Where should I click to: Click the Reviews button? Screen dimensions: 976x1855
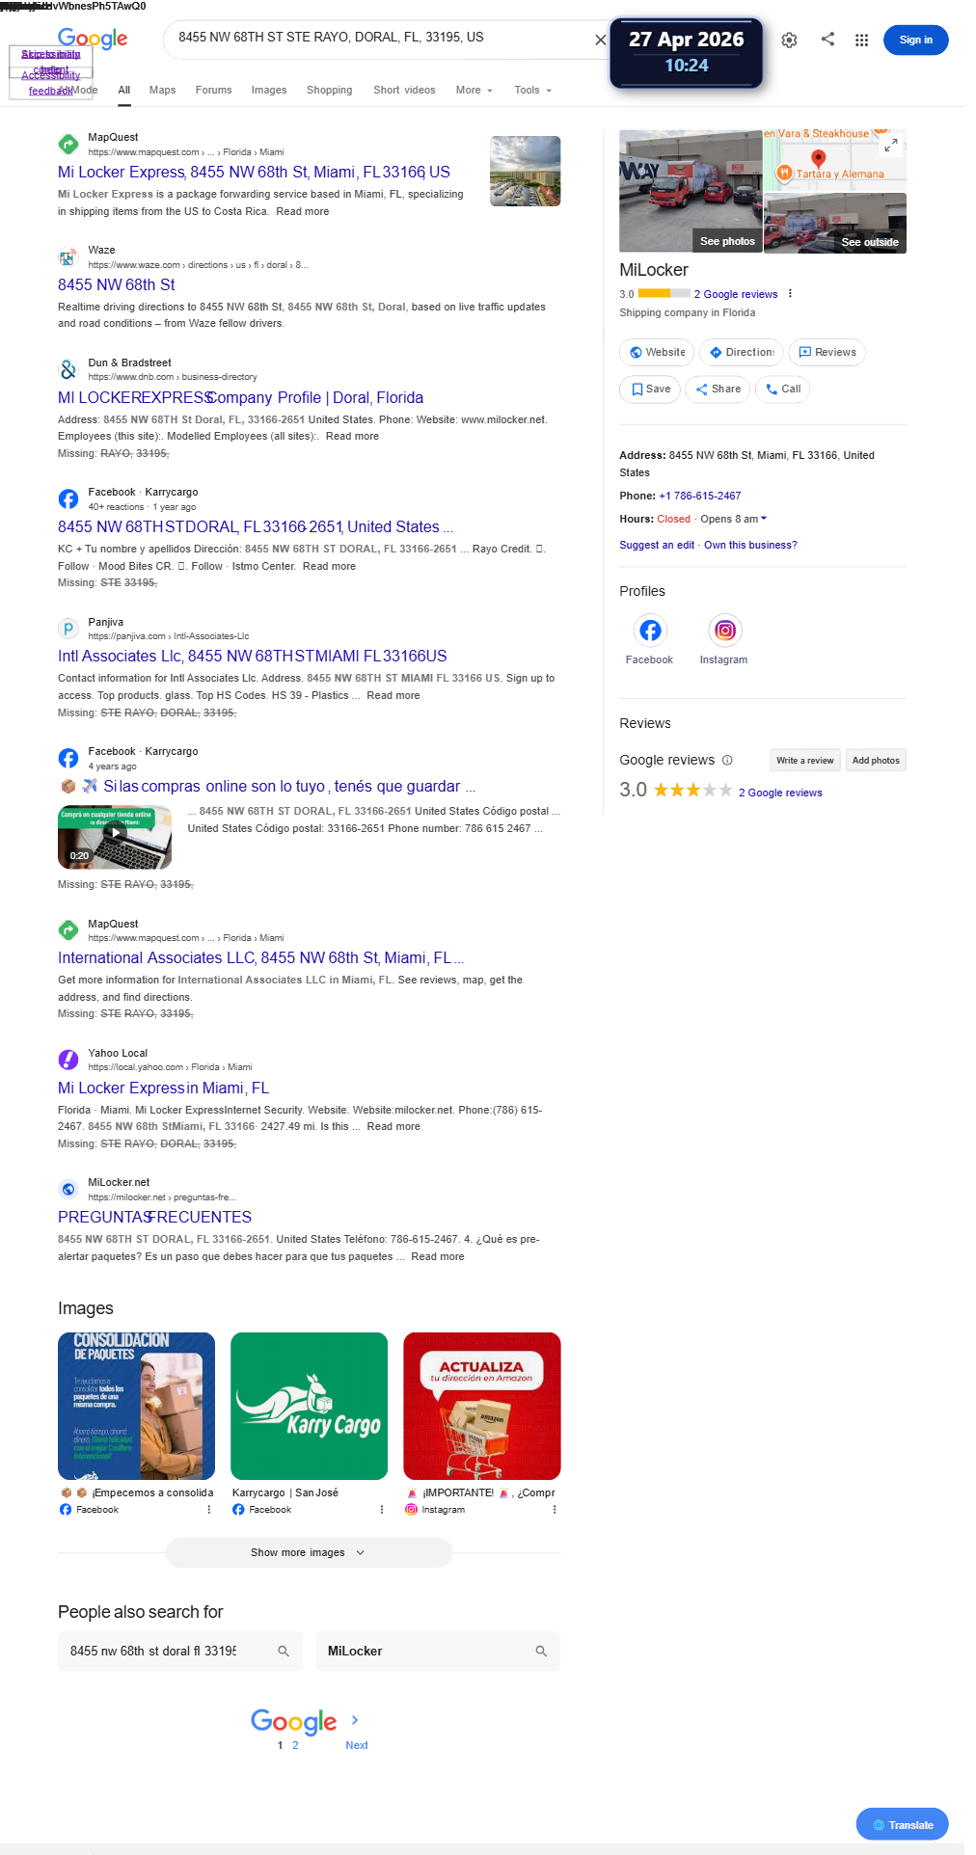827,352
